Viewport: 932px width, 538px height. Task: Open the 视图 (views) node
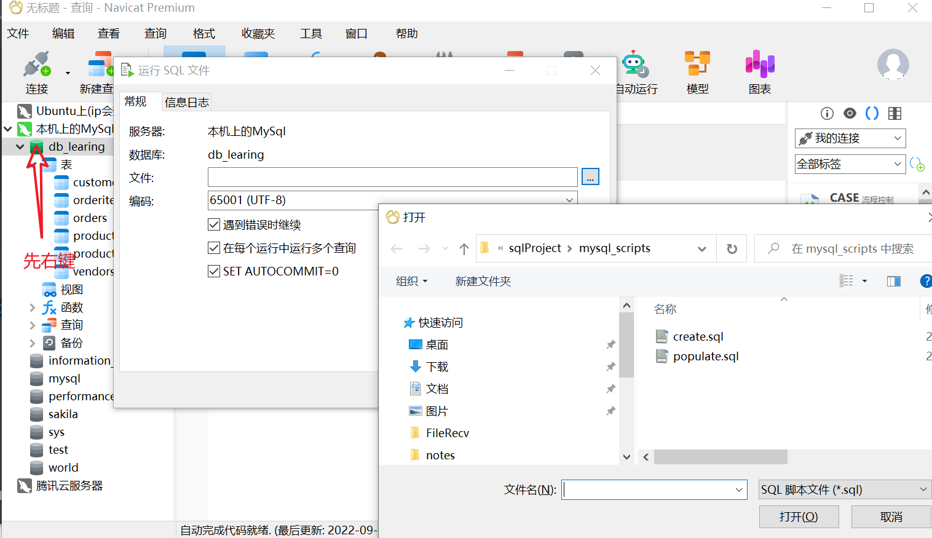point(71,290)
